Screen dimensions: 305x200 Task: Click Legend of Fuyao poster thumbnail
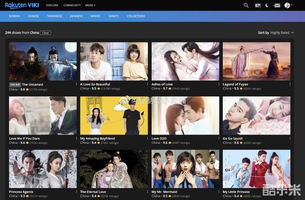click(x=256, y=62)
